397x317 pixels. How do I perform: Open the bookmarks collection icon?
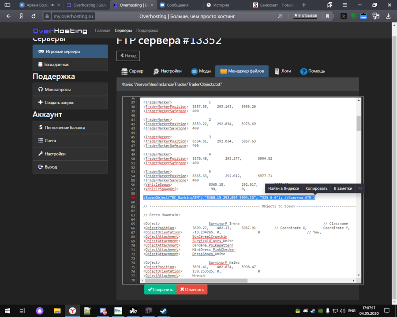(330, 5)
